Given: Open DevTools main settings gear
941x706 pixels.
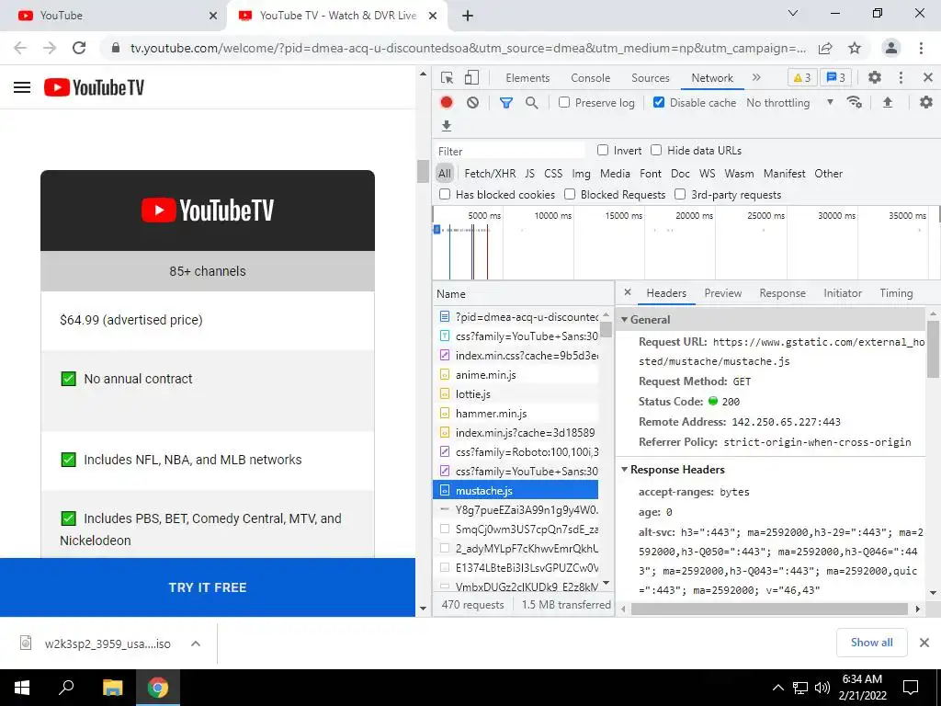Looking at the screenshot, I should click(x=875, y=77).
